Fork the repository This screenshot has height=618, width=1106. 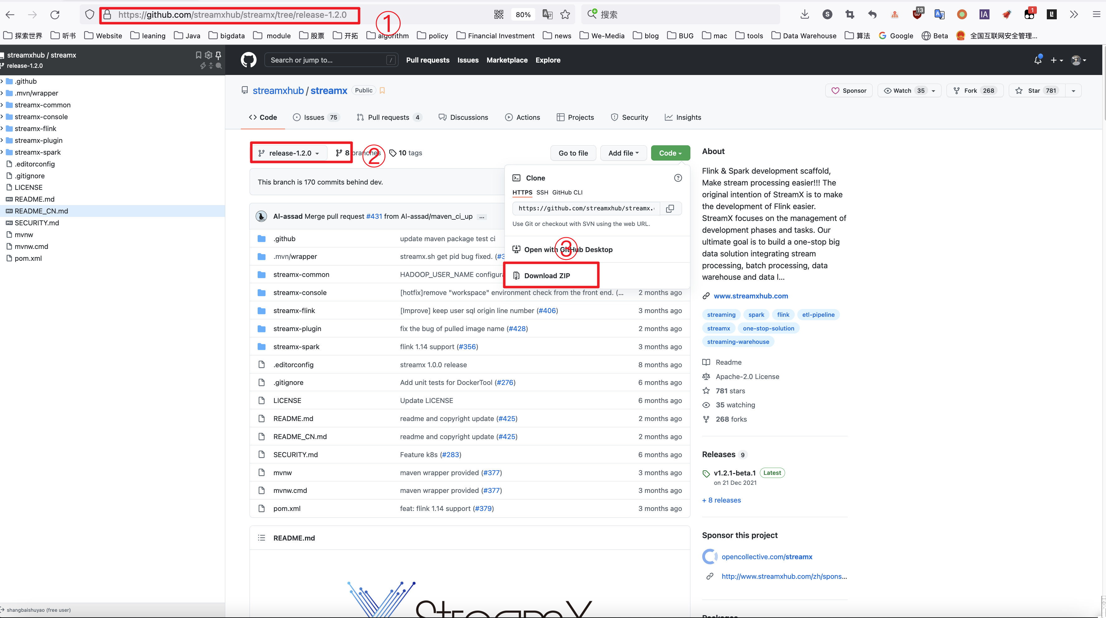coord(975,91)
